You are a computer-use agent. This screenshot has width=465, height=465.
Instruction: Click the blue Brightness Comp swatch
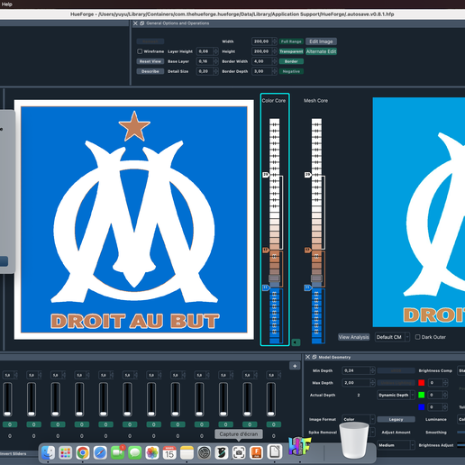pyautogui.click(x=422, y=407)
